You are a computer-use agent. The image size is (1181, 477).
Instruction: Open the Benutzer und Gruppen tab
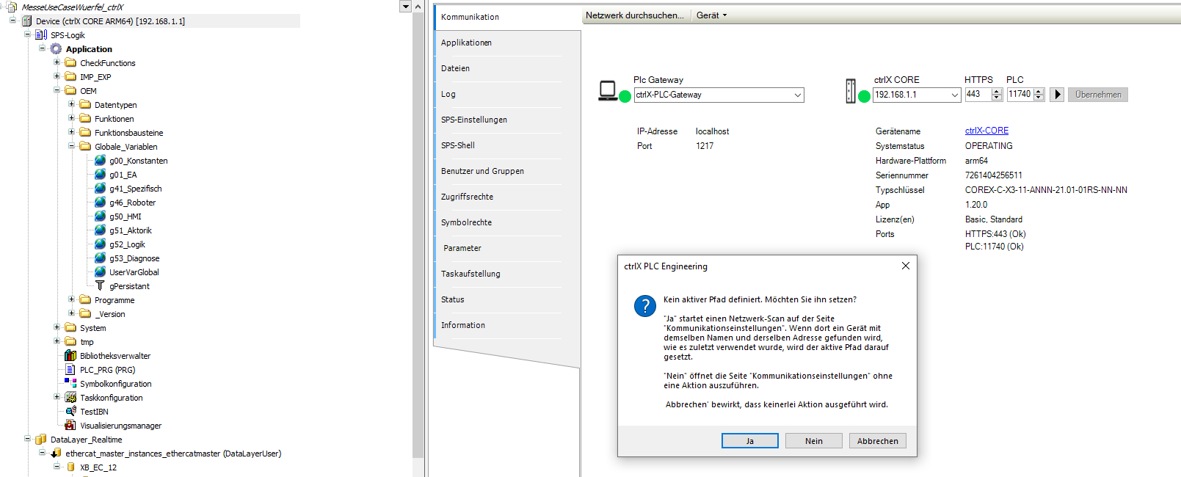coord(482,171)
